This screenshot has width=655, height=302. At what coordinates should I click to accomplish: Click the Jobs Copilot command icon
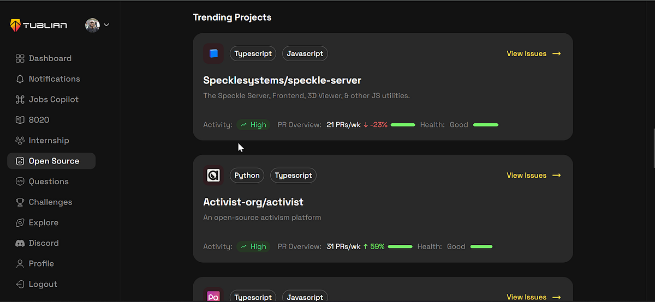tap(20, 99)
